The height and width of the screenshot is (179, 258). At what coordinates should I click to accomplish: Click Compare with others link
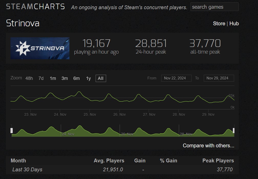point(208,146)
